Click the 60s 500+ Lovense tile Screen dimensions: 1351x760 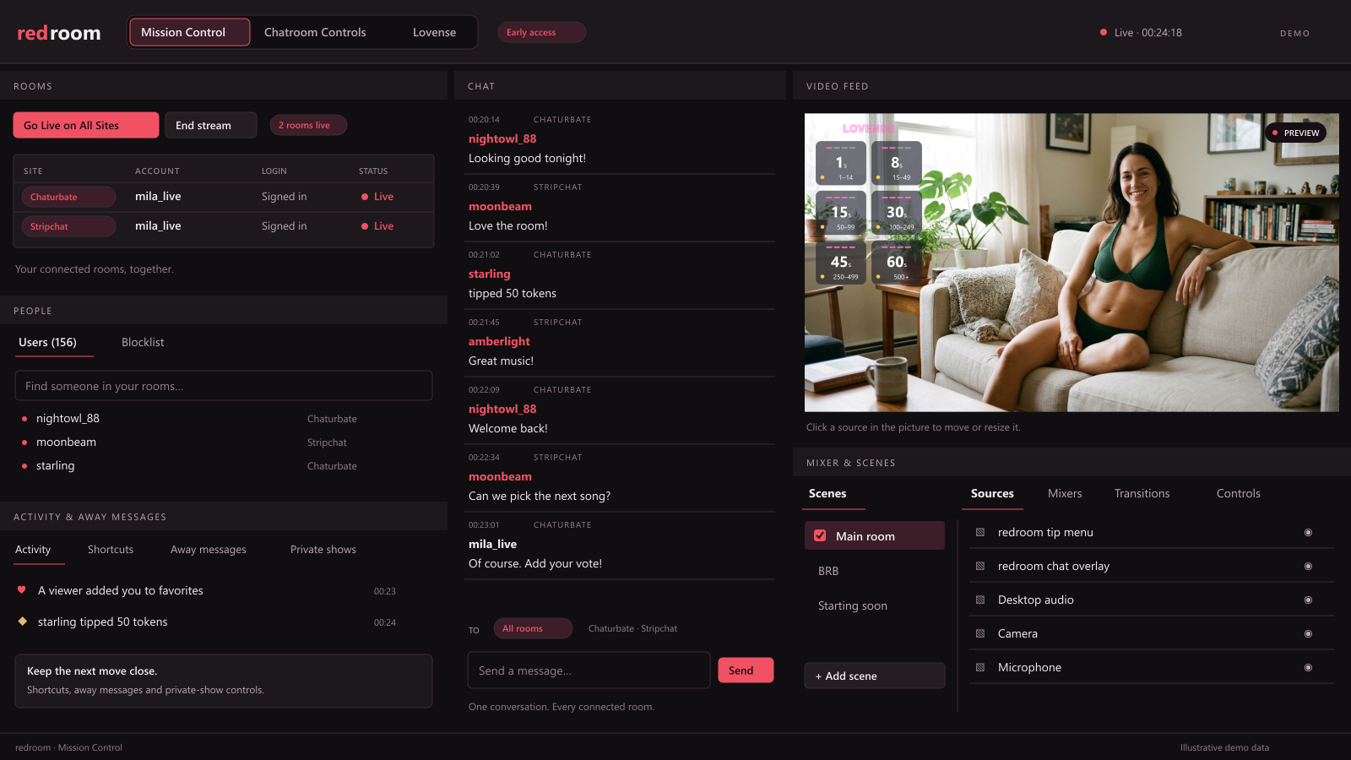[x=897, y=263]
